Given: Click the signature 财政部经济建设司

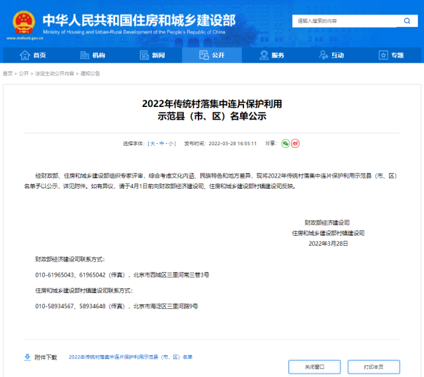Looking at the screenshot, I should click(327, 223).
